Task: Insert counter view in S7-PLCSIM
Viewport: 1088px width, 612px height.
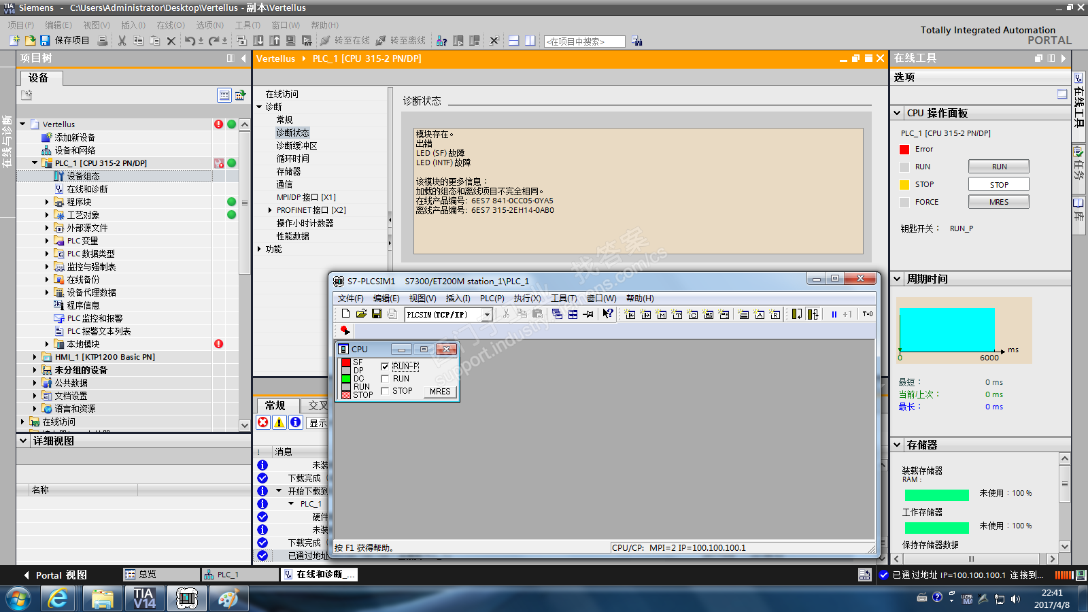Action: (693, 314)
